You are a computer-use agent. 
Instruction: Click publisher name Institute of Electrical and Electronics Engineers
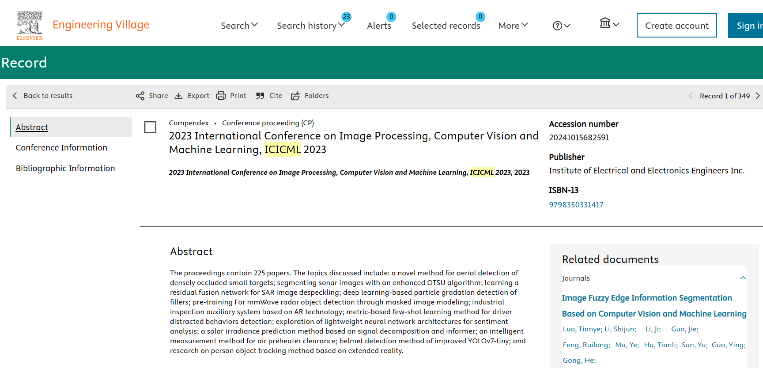[x=646, y=171]
